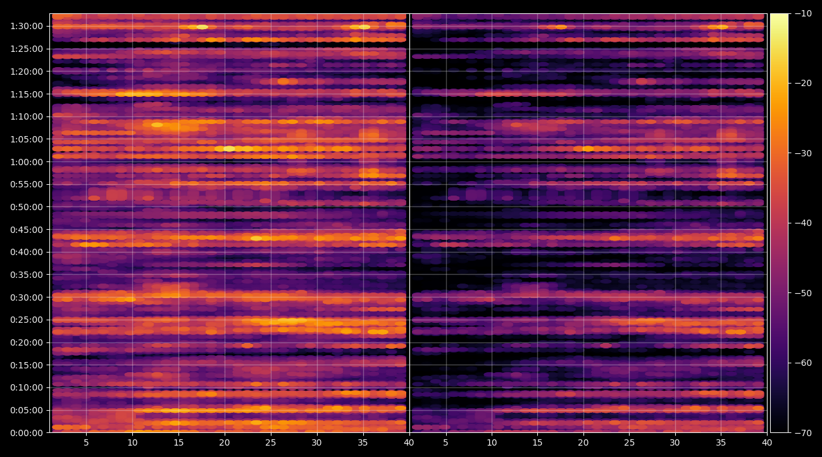Select the −60 colorbar scale label
The height and width of the screenshot is (457, 822).
[803, 363]
